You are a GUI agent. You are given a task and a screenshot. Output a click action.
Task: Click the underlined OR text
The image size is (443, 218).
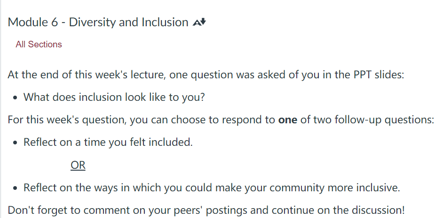click(x=78, y=165)
